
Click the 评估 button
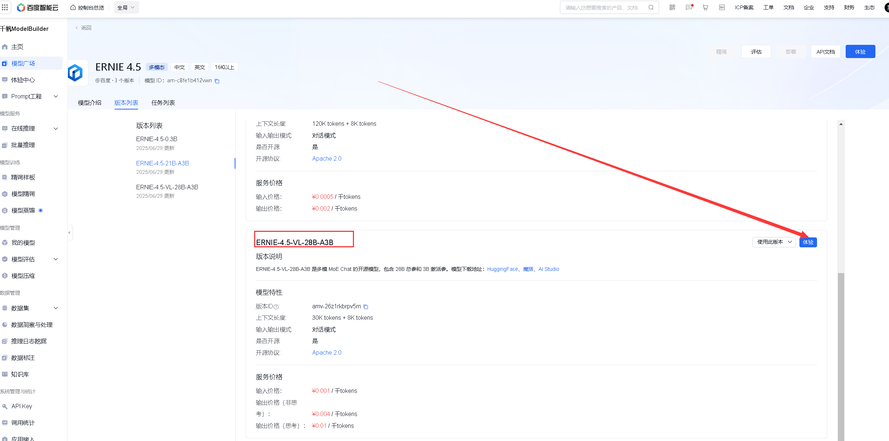click(x=756, y=51)
